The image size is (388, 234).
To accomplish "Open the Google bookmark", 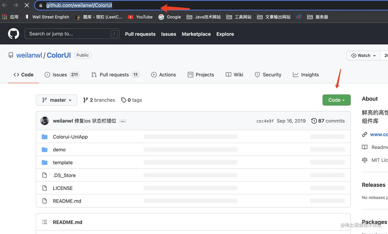I will tap(170, 17).
